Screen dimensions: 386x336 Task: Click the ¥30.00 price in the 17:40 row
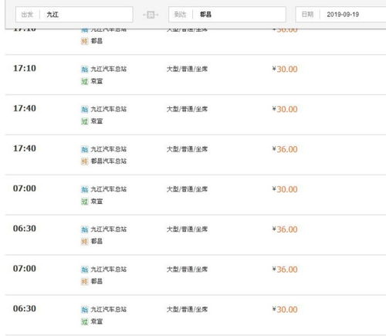[285, 109]
